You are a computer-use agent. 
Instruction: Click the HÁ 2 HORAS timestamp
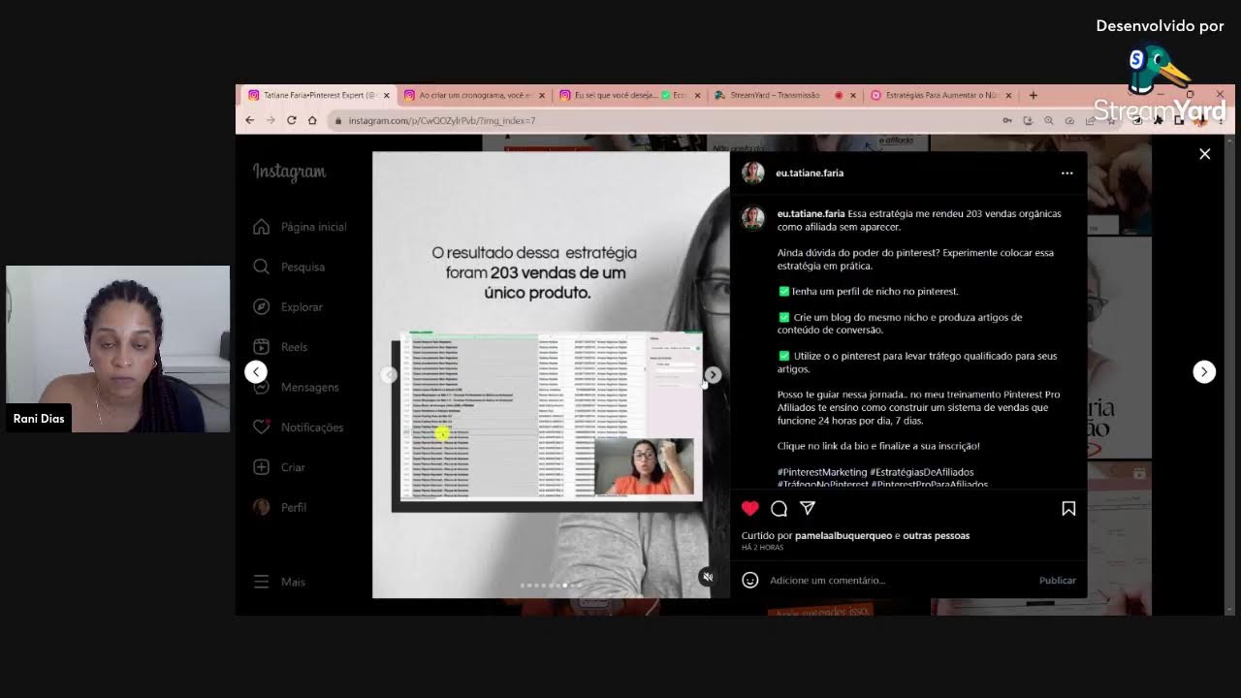click(762, 548)
